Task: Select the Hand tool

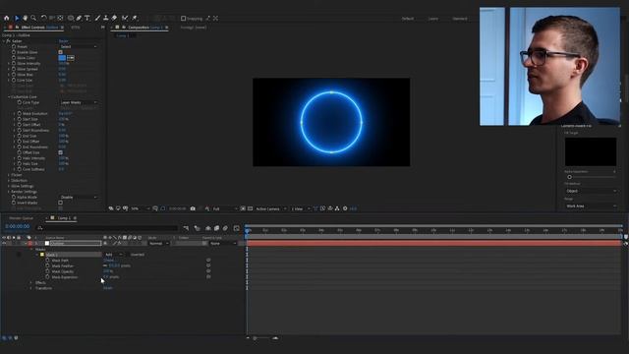Action: click(x=26, y=18)
